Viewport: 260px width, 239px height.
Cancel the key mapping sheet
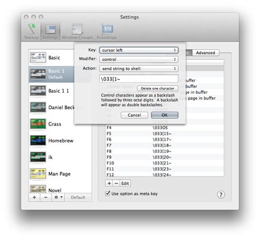tap(134, 115)
